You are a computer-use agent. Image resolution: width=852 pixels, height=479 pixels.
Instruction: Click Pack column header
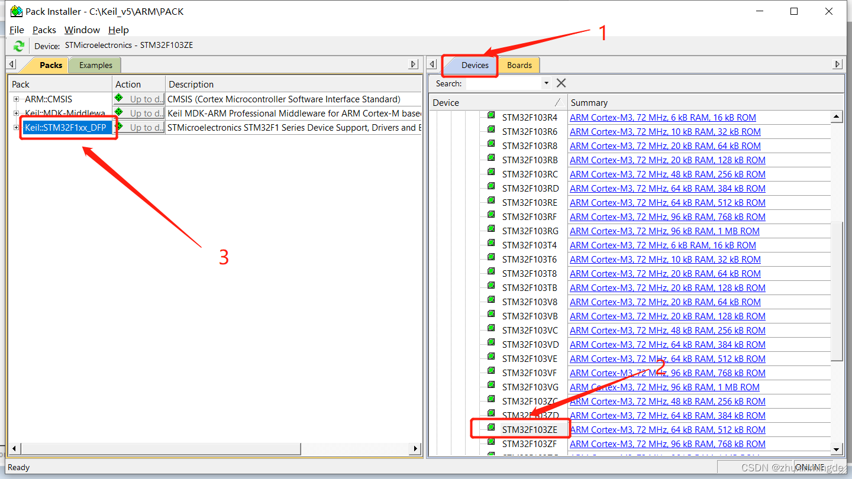tap(60, 84)
